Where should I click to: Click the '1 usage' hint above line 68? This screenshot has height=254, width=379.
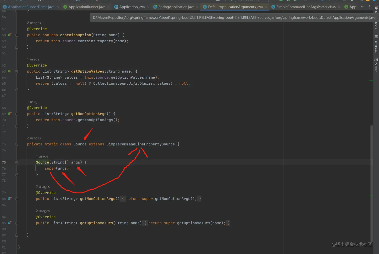[33, 102]
